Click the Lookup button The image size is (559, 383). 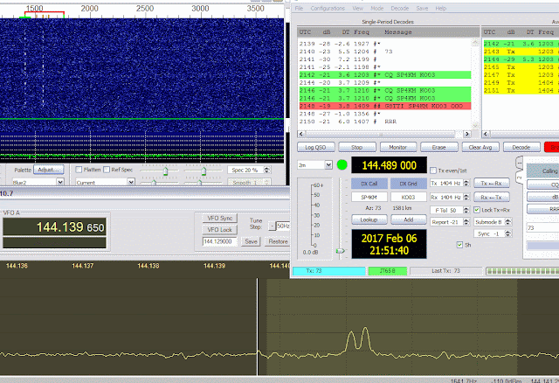[x=369, y=219]
